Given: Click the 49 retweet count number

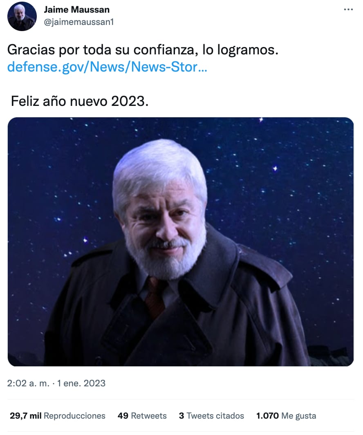Looking at the screenshot, I should pyautogui.click(x=123, y=415).
